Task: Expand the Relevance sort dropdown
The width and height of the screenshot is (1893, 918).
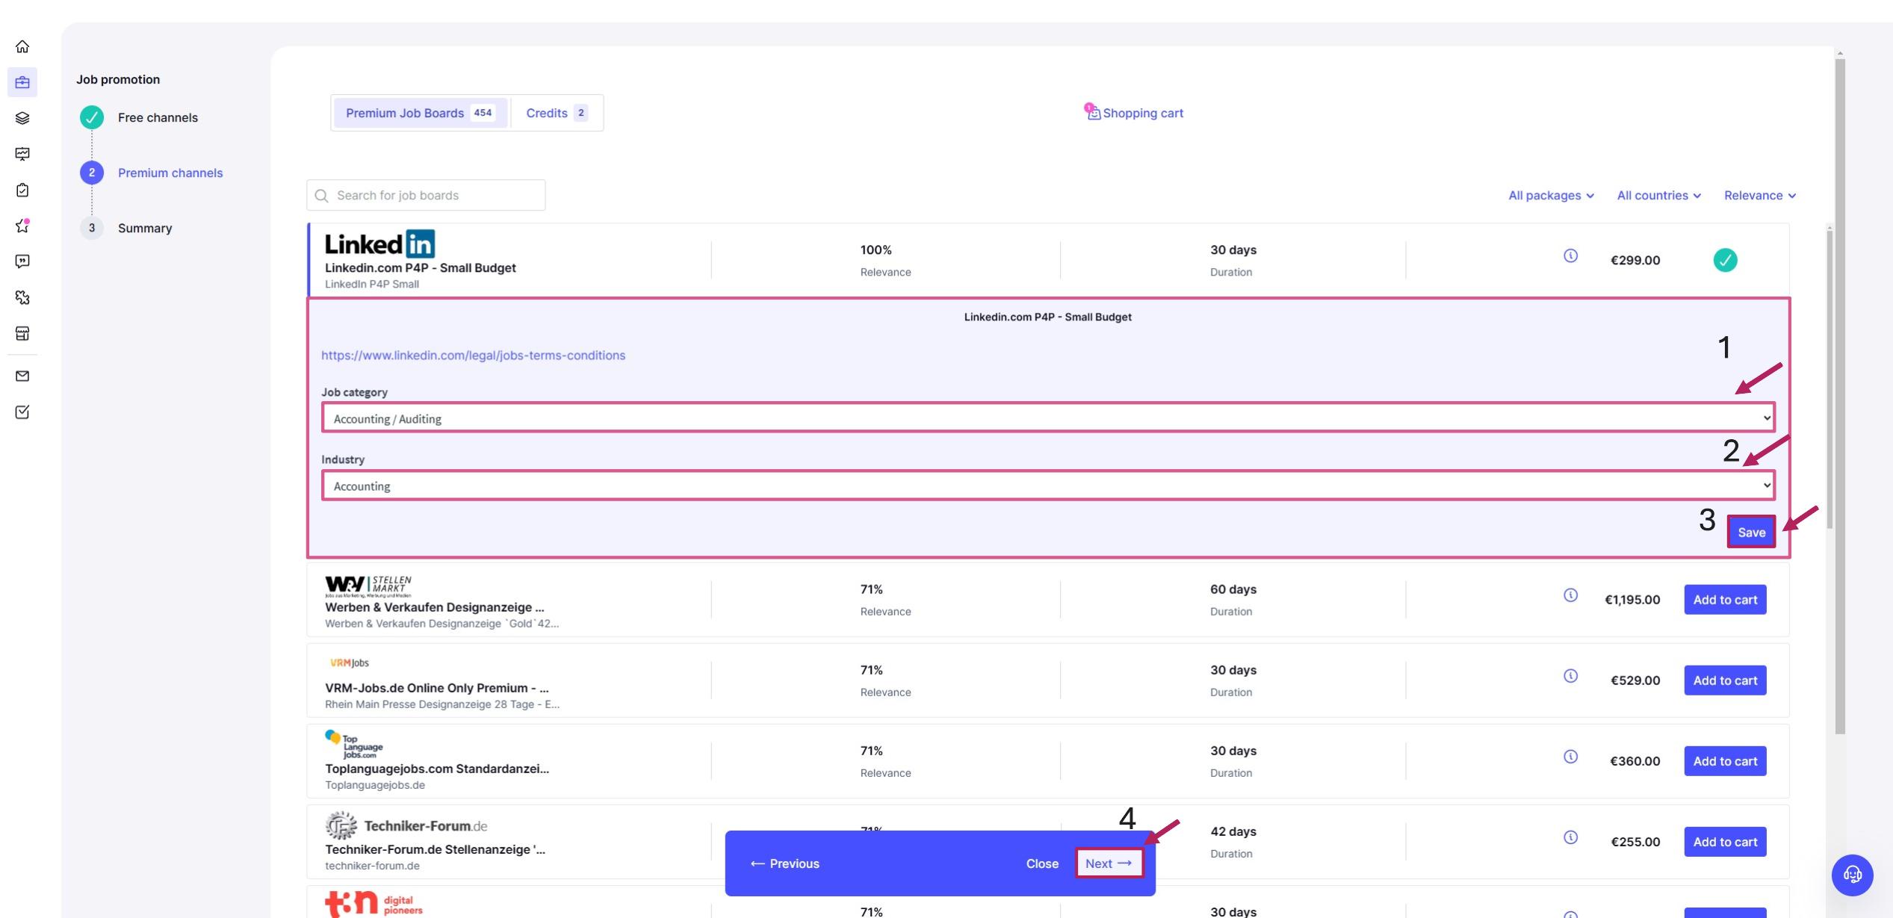Action: 1760,196
